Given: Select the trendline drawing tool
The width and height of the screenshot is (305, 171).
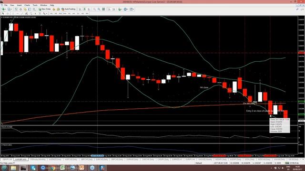Looking at the screenshot, I should (22, 13).
